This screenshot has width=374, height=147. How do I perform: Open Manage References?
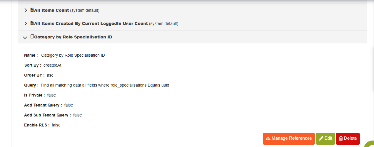[x=289, y=138]
